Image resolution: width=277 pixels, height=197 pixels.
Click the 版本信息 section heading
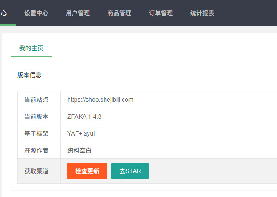coord(29,75)
